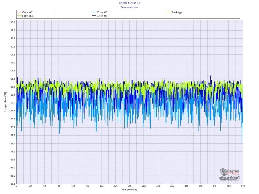Click the 416 seconds time tick
The width and height of the screenshot is (259, 194).
200,186
